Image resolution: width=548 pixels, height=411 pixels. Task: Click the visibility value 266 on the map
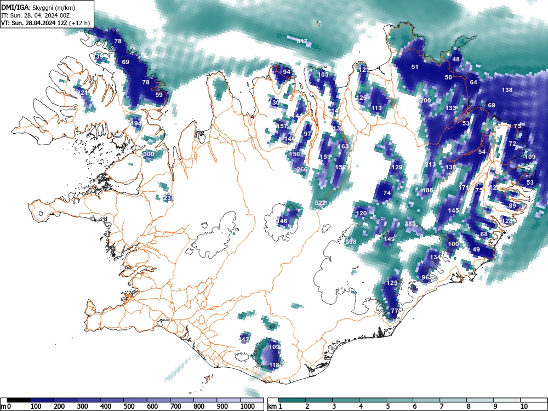tap(302, 169)
